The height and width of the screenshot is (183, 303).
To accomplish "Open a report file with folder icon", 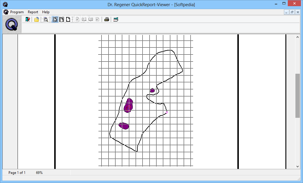I will 37,19.
